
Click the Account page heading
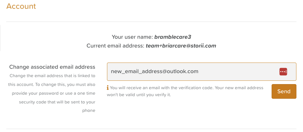click(21, 6)
